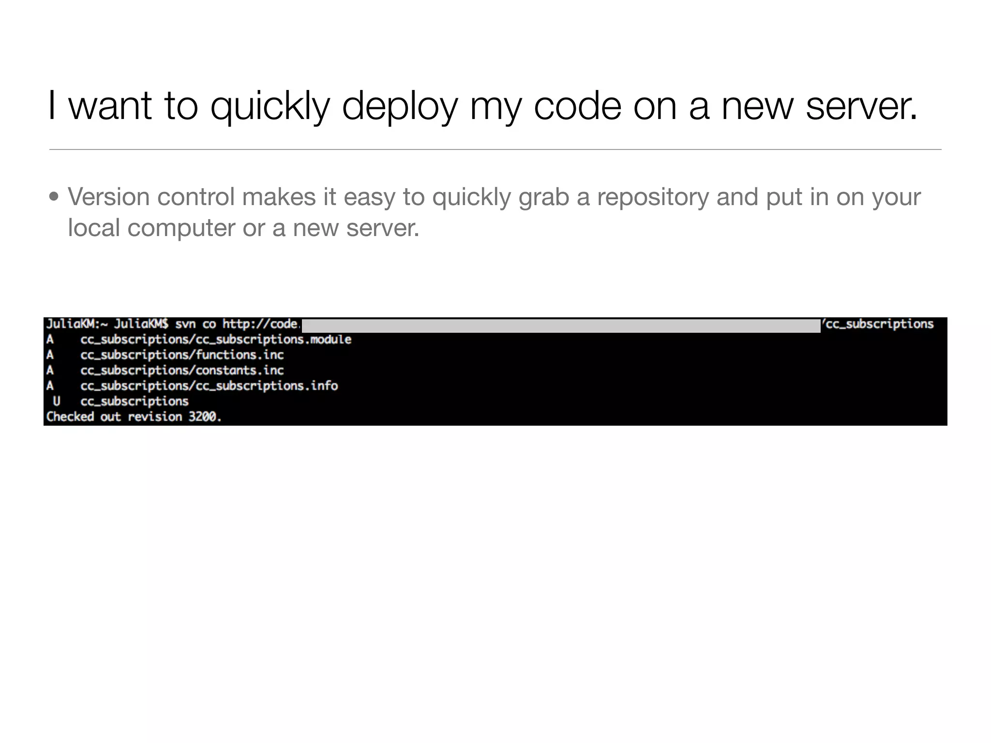The width and height of the screenshot is (991, 743).
Task: Click the 'svn co' command text
Action: tap(195, 324)
